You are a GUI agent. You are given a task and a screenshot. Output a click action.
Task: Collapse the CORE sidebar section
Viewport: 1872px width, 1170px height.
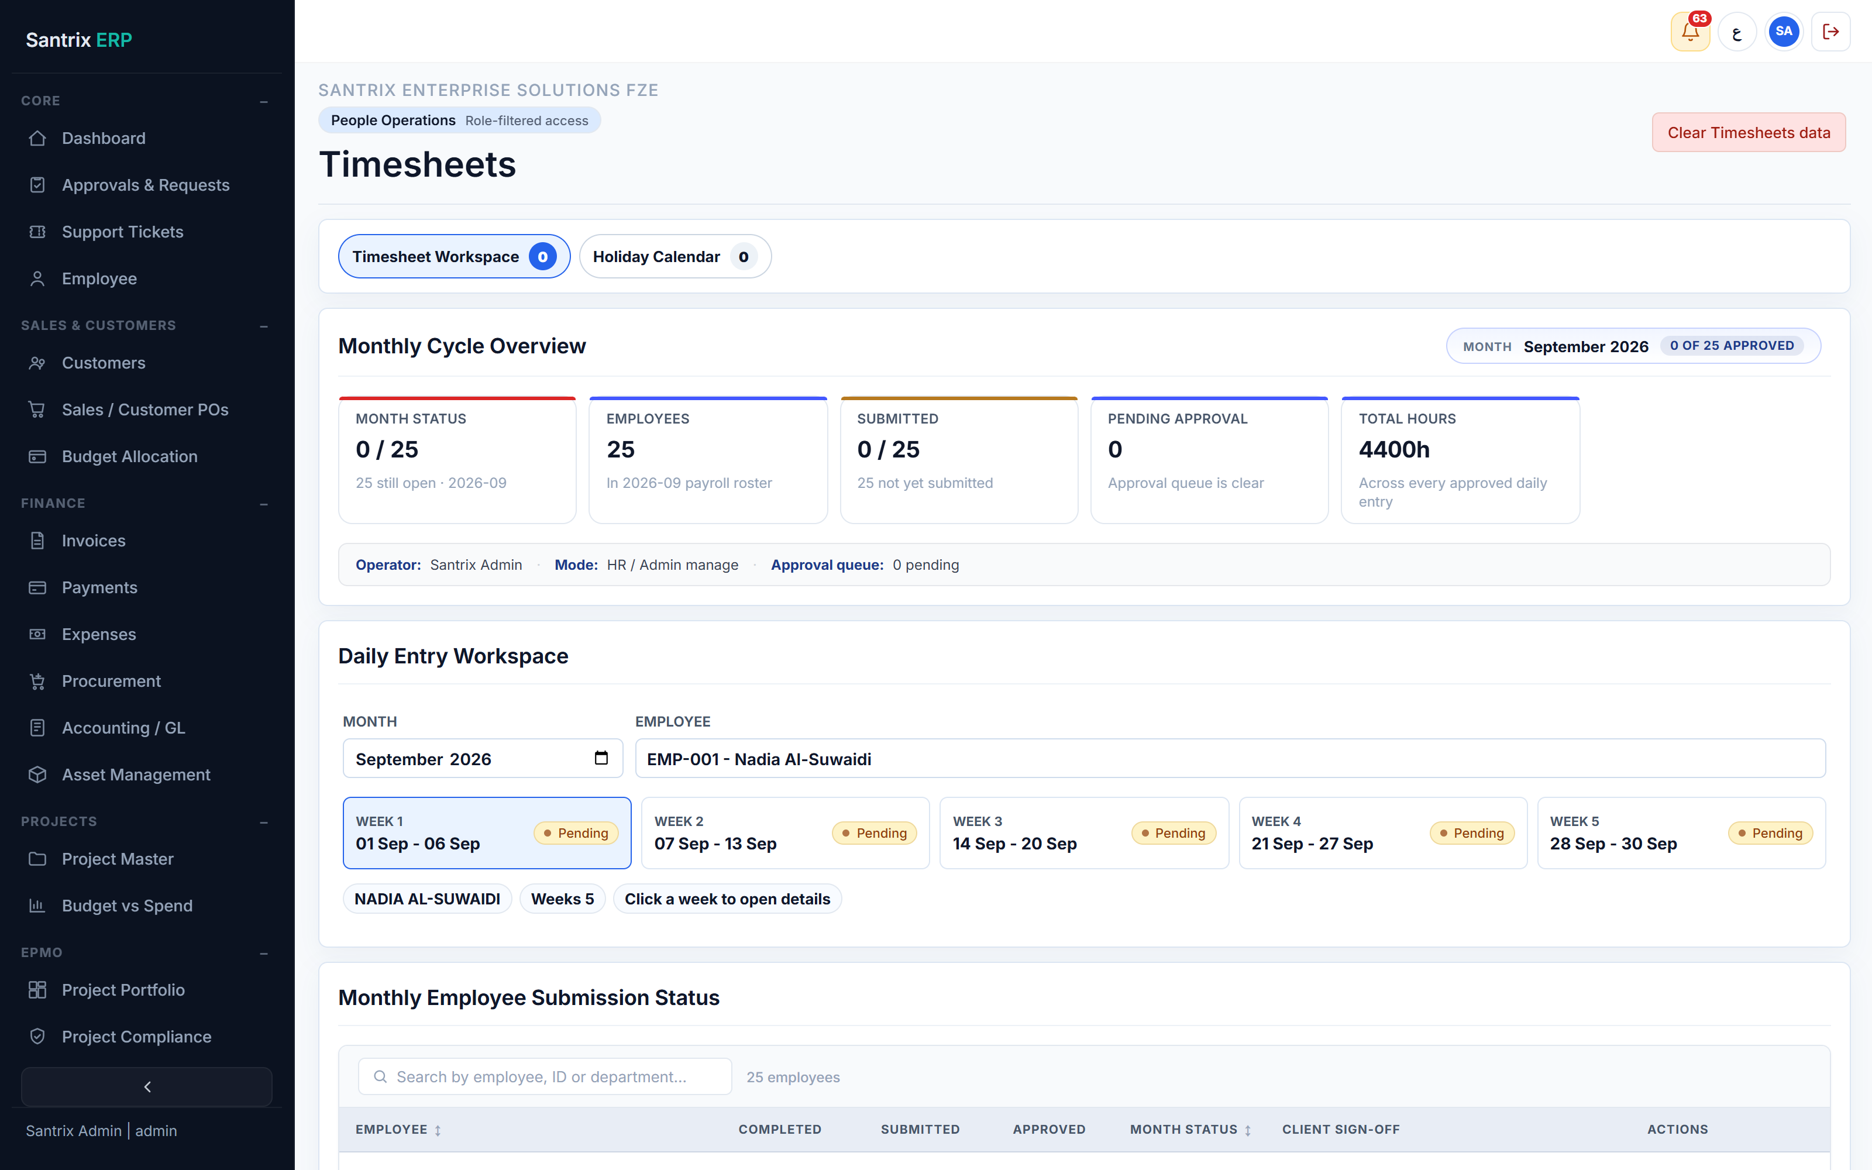[x=264, y=101]
